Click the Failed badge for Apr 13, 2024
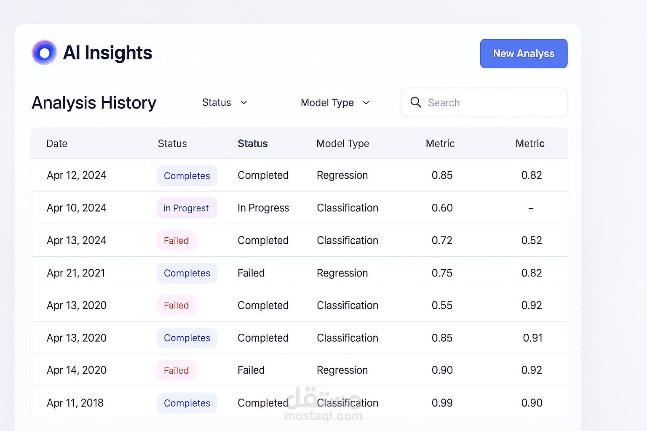Image resolution: width=647 pixels, height=431 pixels. point(176,240)
